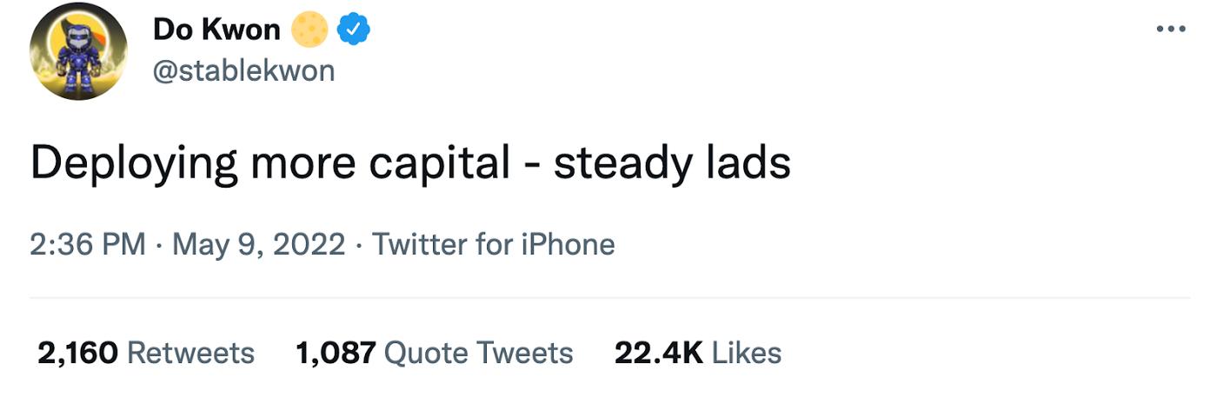Click the display name Do Kwon
The image size is (1217, 404).
pos(216,30)
